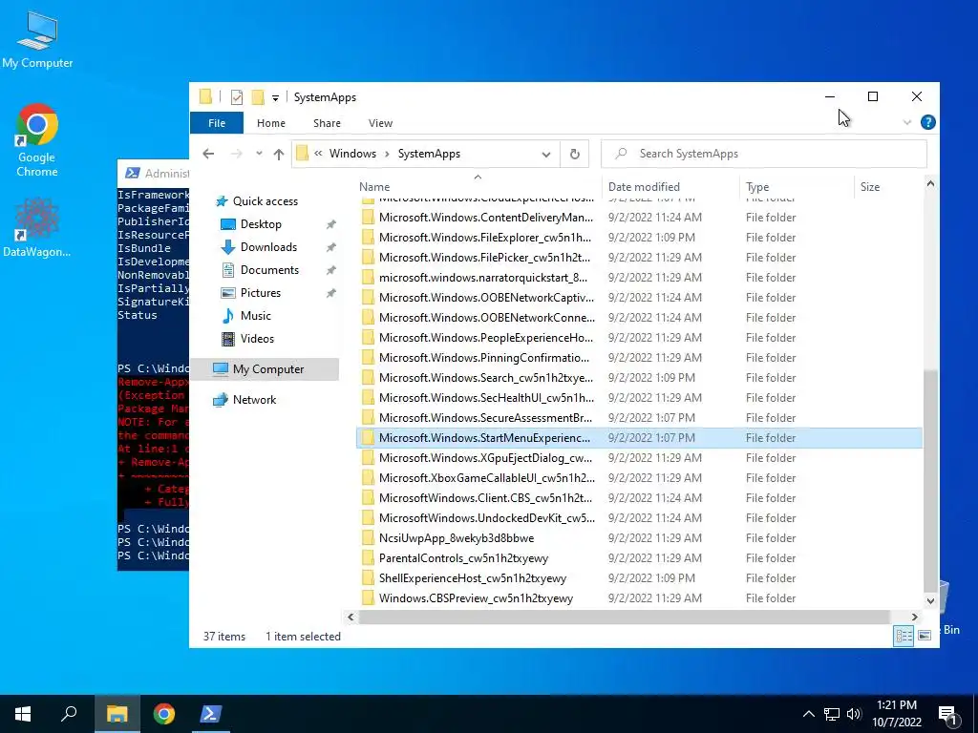Switch to the Details view layout
This screenshot has height=733, width=978.
[x=904, y=636]
